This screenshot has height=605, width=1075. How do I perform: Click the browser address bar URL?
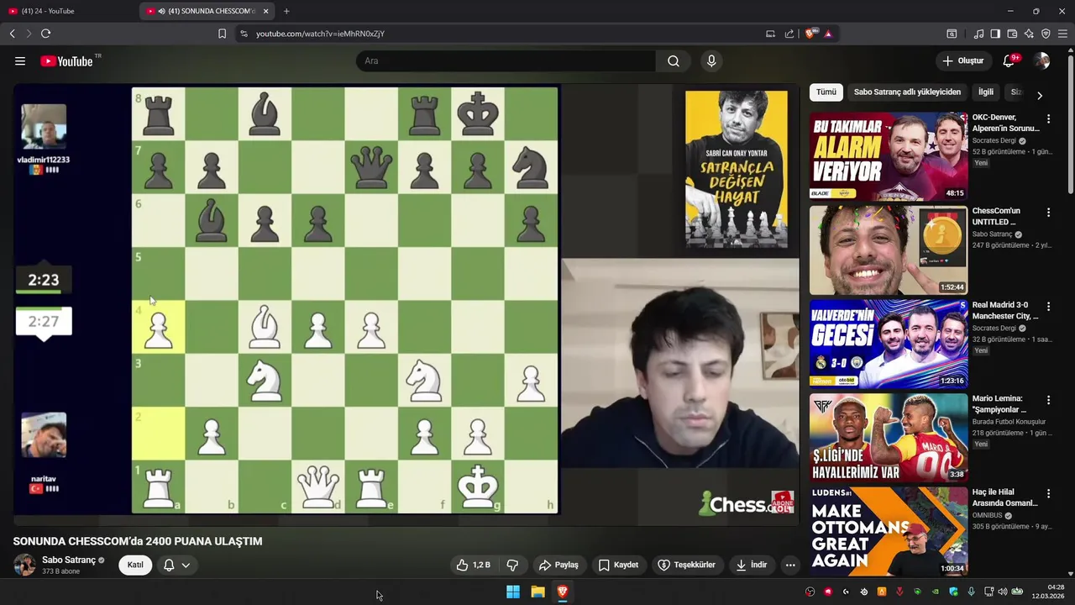click(x=320, y=34)
